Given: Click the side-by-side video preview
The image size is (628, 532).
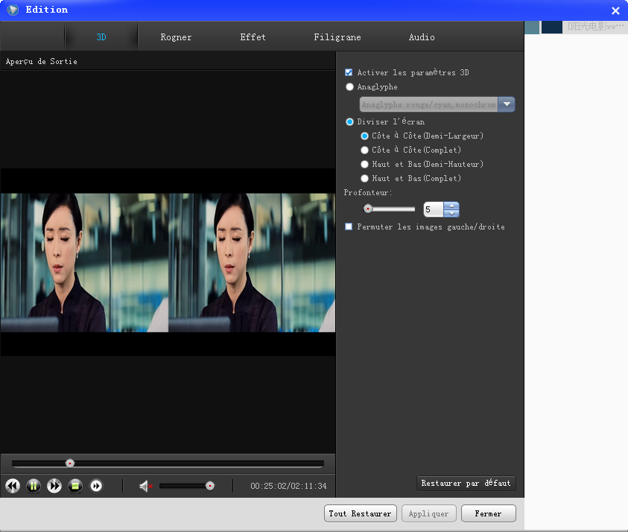Looking at the screenshot, I should (x=168, y=262).
